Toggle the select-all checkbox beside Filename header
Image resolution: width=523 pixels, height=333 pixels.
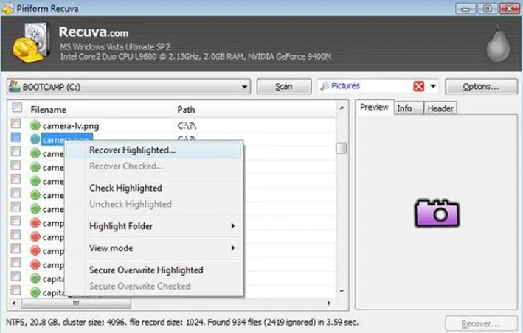click(17, 108)
